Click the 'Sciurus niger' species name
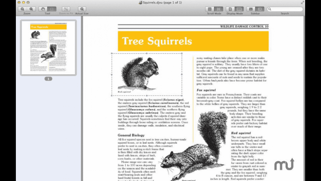This screenshot has height=181, width=321. (x=173, y=100)
